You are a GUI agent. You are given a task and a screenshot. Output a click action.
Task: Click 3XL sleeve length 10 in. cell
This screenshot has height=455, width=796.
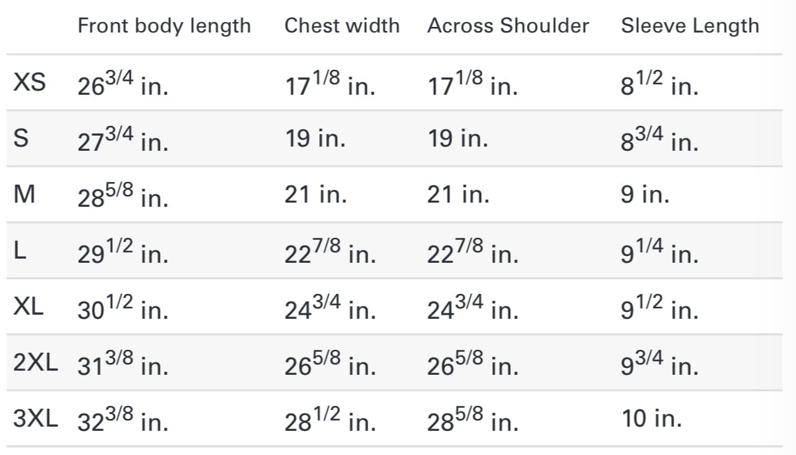(652, 418)
